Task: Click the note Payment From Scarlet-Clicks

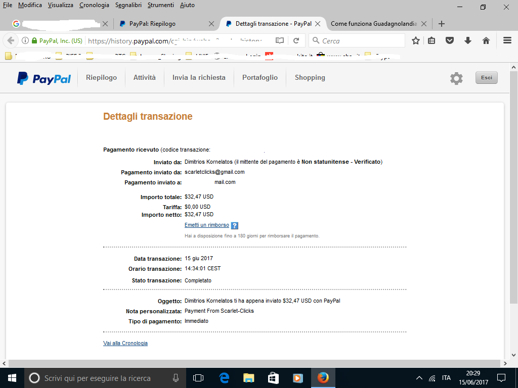Action: click(x=219, y=311)
